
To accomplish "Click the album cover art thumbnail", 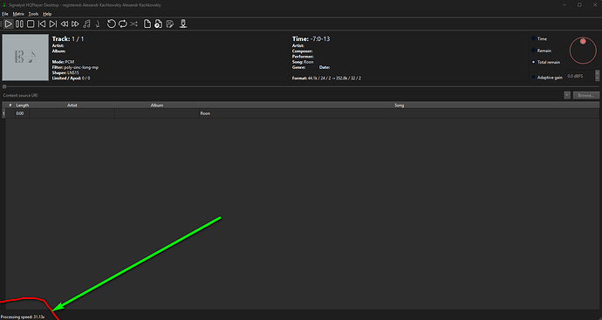I will [x=25, y=58].
